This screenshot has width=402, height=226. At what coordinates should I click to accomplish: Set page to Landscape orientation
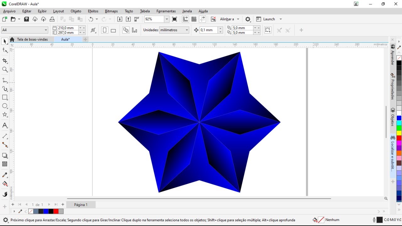point(113,30)
